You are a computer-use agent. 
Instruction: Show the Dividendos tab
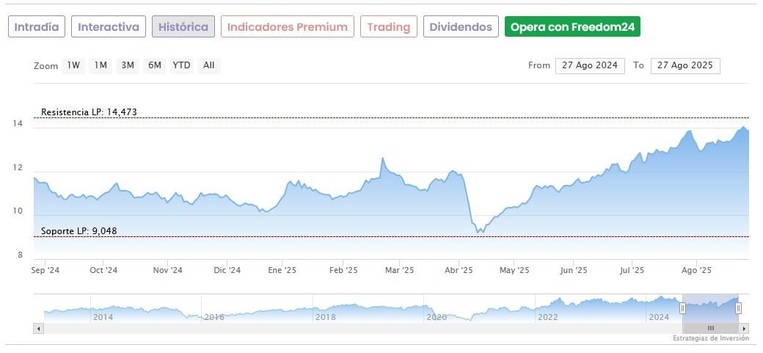(x=461, y=27)
